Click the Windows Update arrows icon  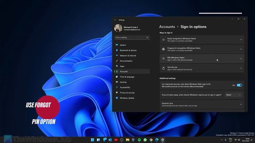117,98
